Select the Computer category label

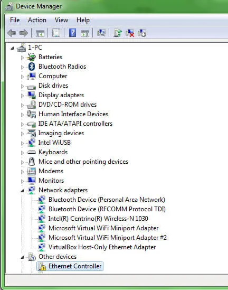point(53,76)
